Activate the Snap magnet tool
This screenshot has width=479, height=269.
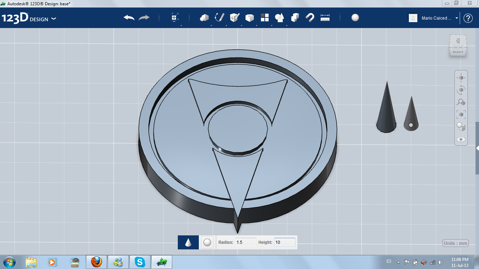coord(310,18)
